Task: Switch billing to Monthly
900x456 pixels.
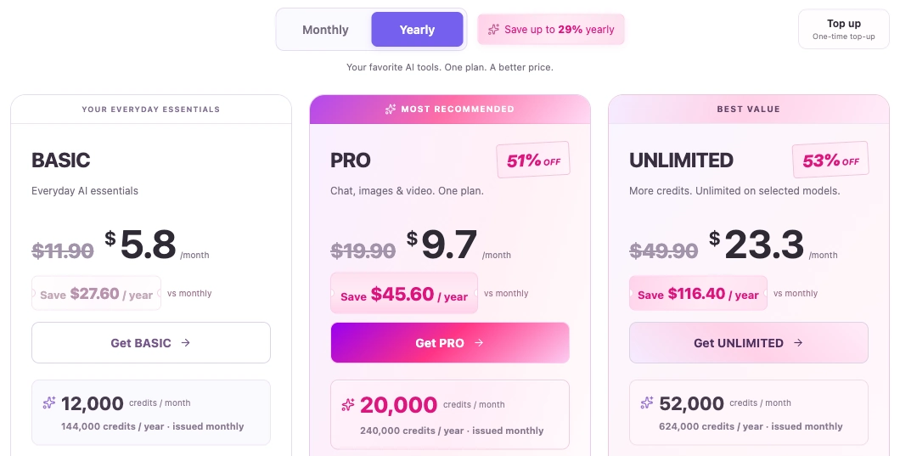Action: pos(325,30)
